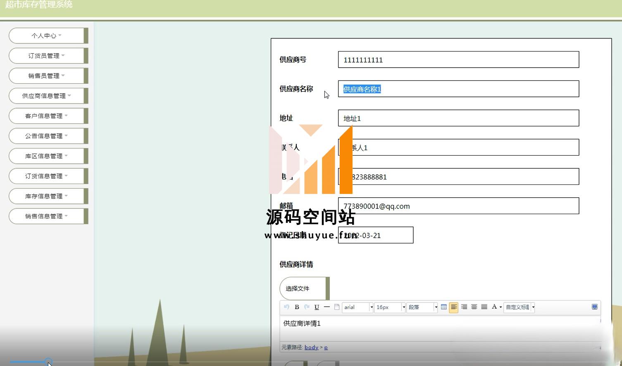Viewport: 622px width, 366px height.
Task: Click the 2022-03-21 date input field
Action: coord(376,235)
